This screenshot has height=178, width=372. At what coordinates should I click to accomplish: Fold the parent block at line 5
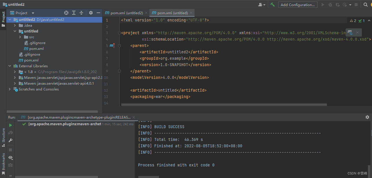tap(119, 46)
